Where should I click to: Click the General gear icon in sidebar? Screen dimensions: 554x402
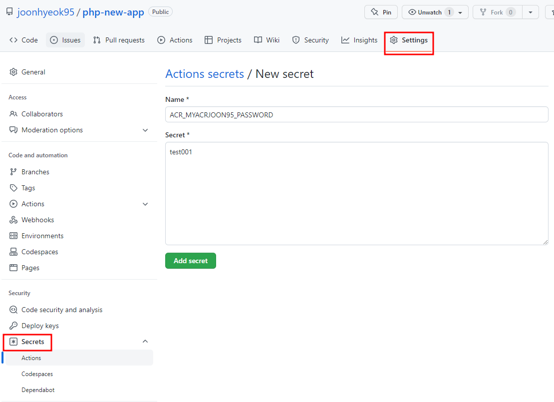coord(13,72)
